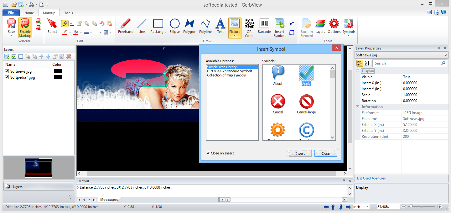Viewport: 451px width, 213px height.
Task: Pick the Rectangle draw tool
Action: 158,26
